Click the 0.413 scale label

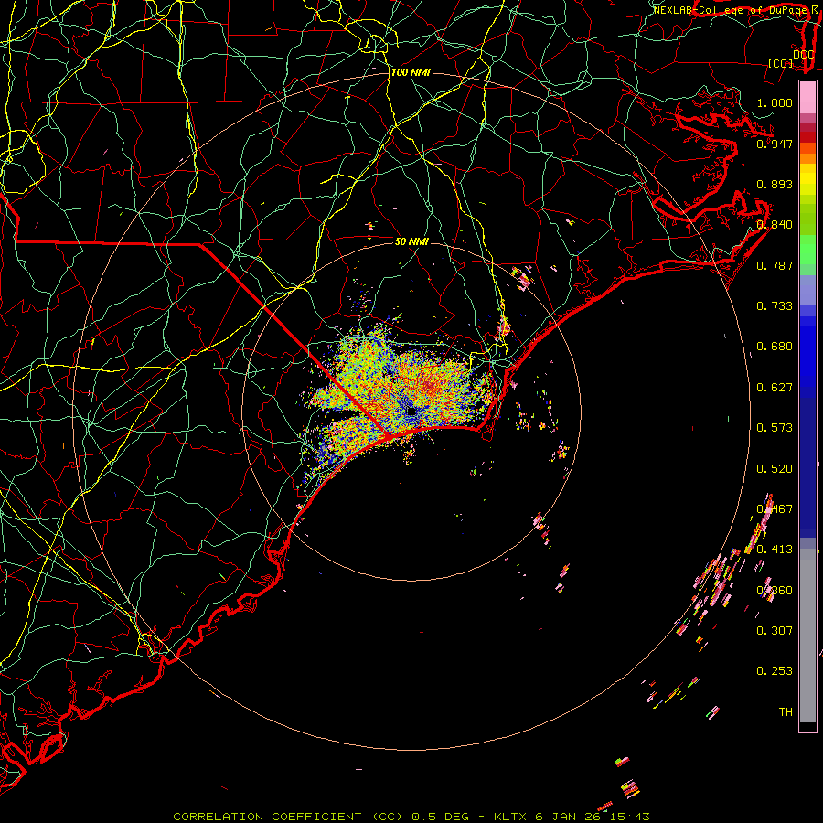pyautogui.click(x=775, y=550)
